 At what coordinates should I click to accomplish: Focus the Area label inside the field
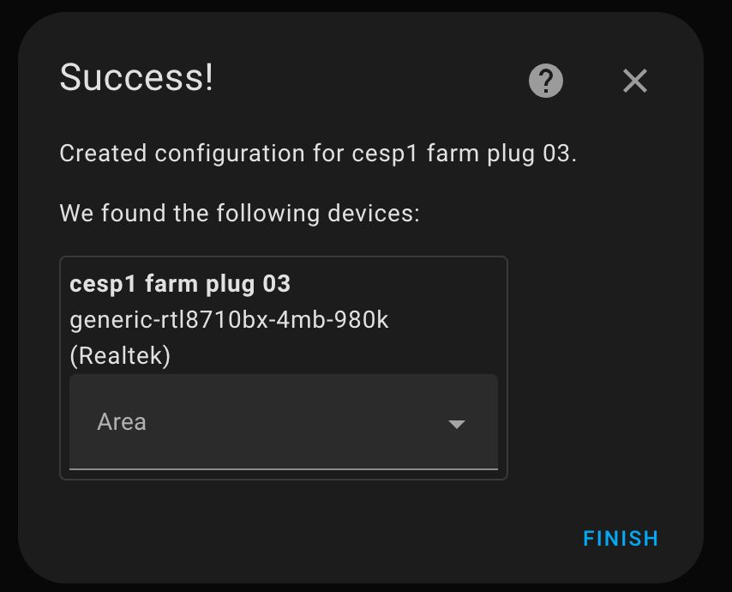pyautogui.click(x=122, y=422)
